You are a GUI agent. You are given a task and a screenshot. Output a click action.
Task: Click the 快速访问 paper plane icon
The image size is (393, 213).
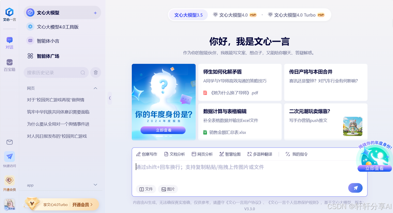click(10, 157)
